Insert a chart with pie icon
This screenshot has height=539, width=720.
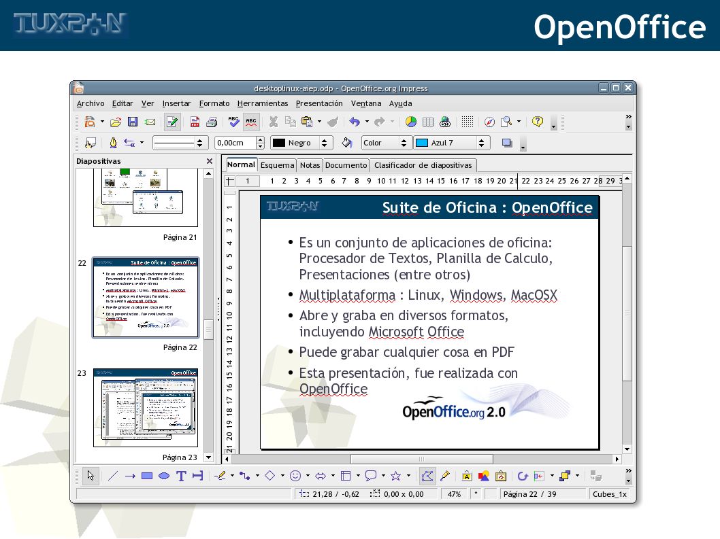point(411,122)
